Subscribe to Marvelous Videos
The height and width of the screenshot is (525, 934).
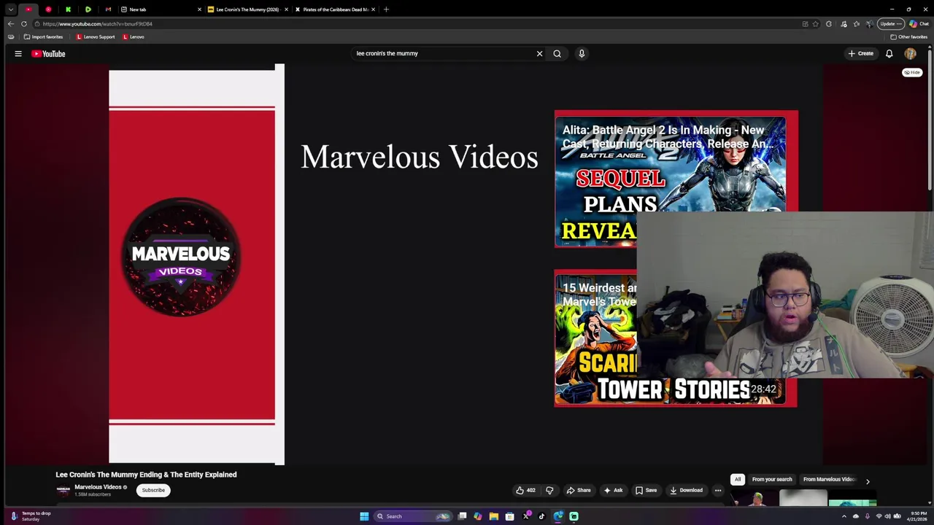[x=153, y=490]
